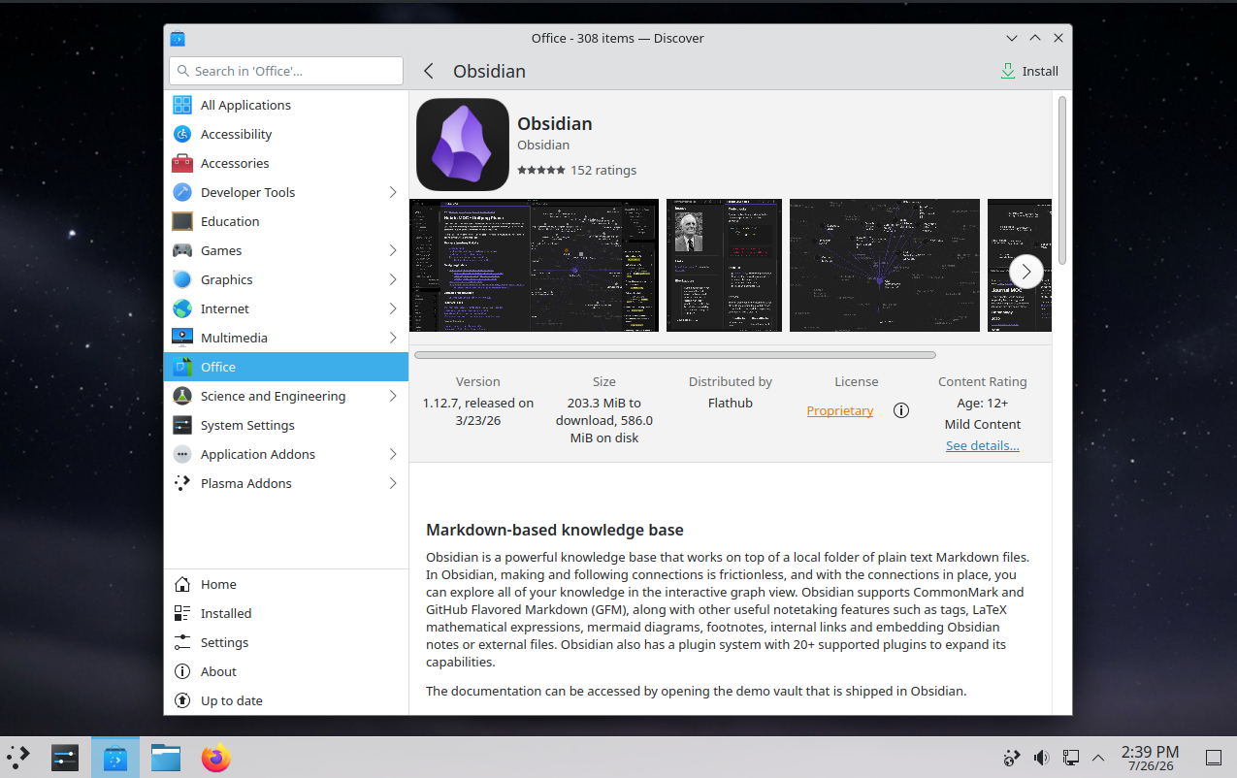Click the volume speaker tray icon
Image resolution: width=1237 pixels, height=778 pixels.
click(1041, 758)
